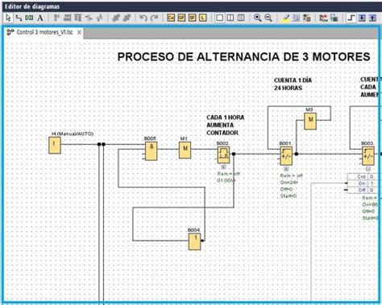Zoom in with the magnifier plus

pyautogui.click(x=257, y=18)
